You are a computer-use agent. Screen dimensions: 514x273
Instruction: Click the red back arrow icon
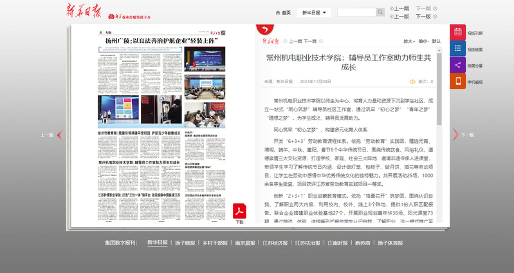(263, 29)
